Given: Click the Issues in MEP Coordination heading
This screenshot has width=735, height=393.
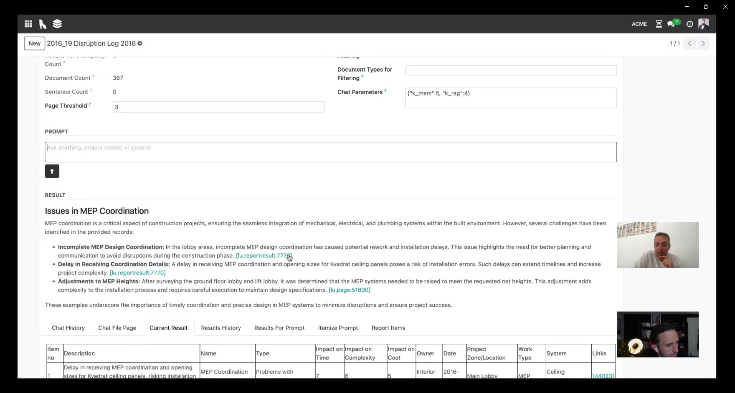Looking at the screenshot, I should (97, 211).
